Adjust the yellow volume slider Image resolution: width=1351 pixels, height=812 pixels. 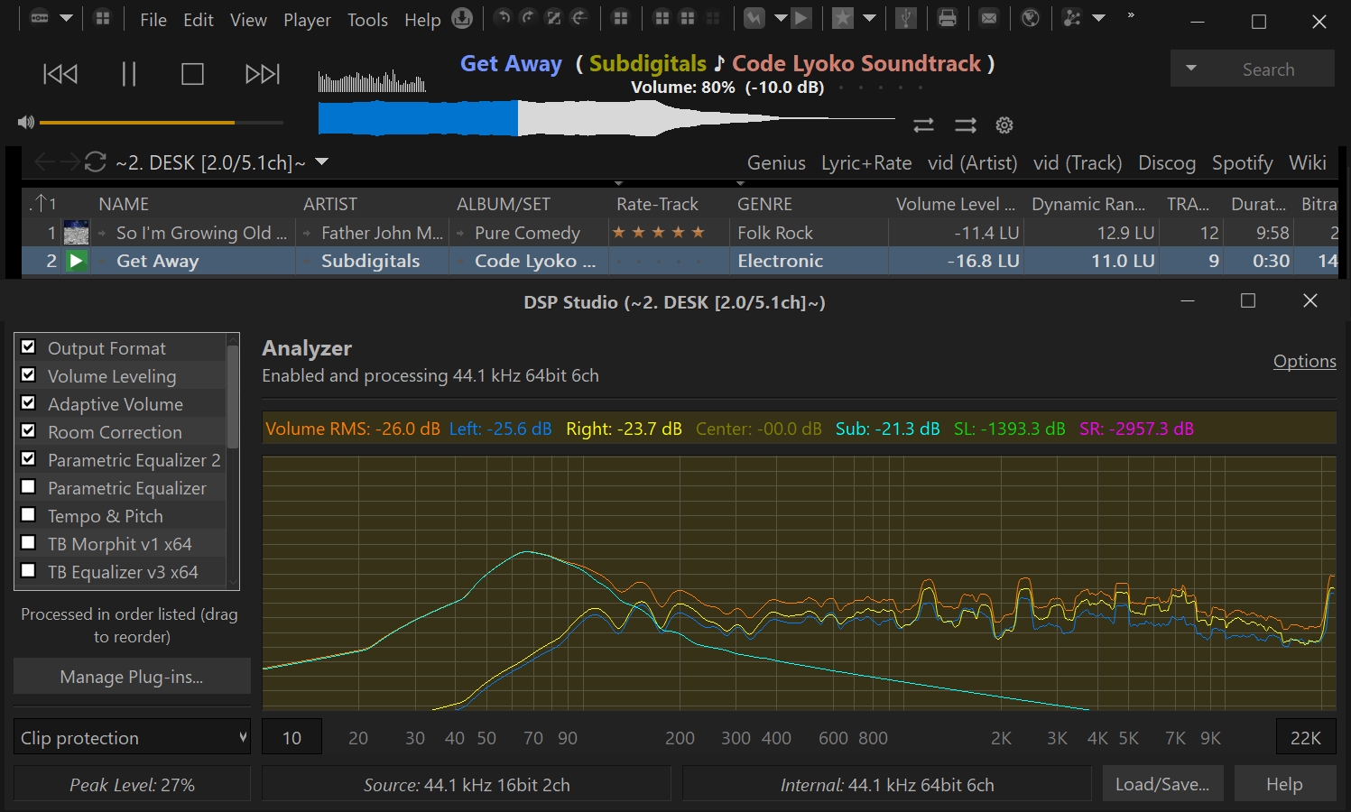tap(162, 122)
